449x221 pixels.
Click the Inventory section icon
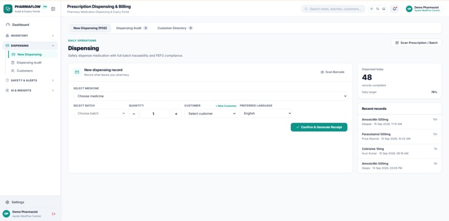point(7,36)
